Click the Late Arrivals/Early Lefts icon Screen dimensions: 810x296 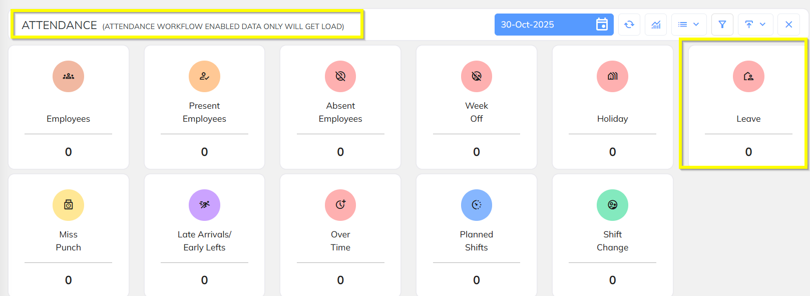[204, 205]
